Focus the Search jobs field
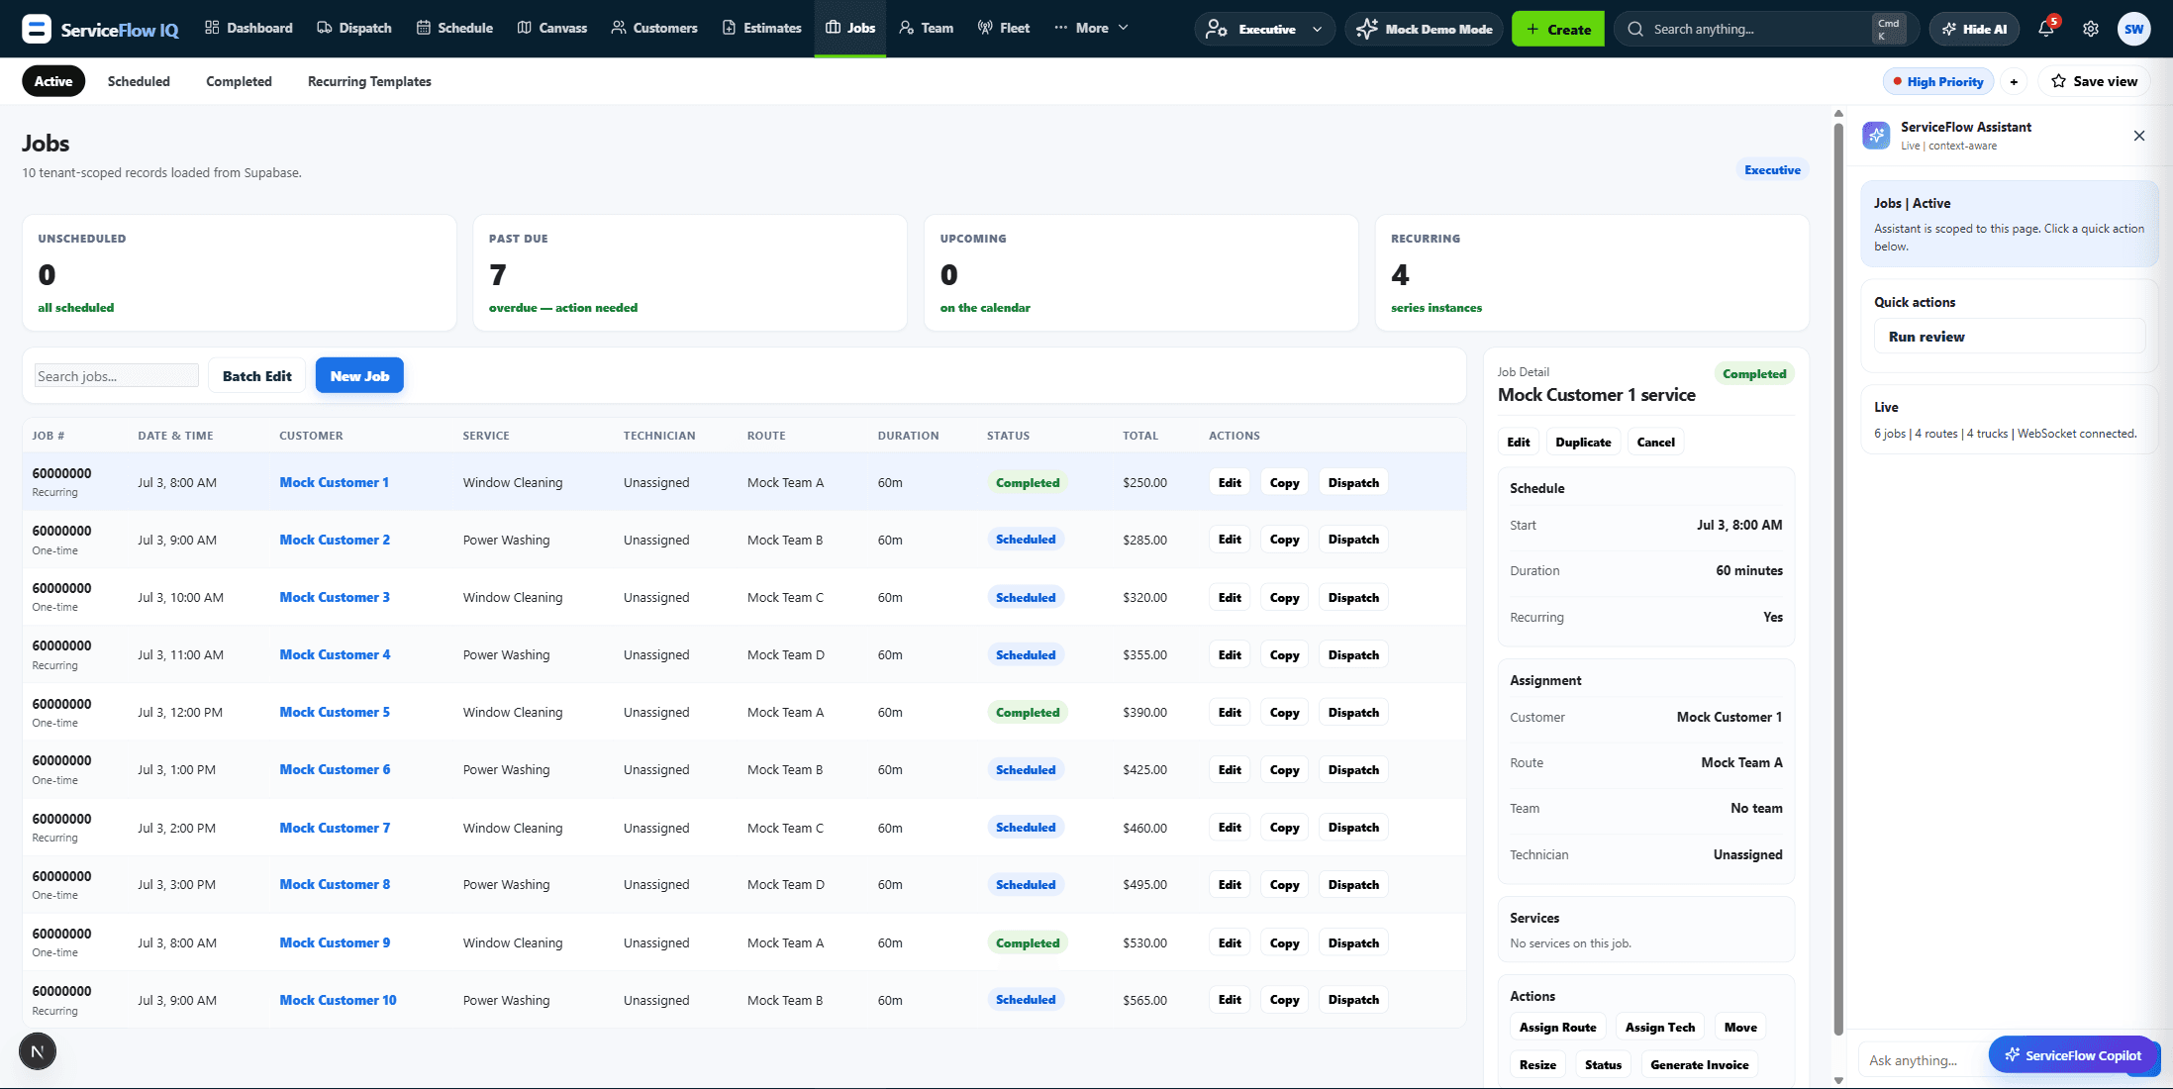Viewport: 2173px width, 1089px height. [117, 376]
